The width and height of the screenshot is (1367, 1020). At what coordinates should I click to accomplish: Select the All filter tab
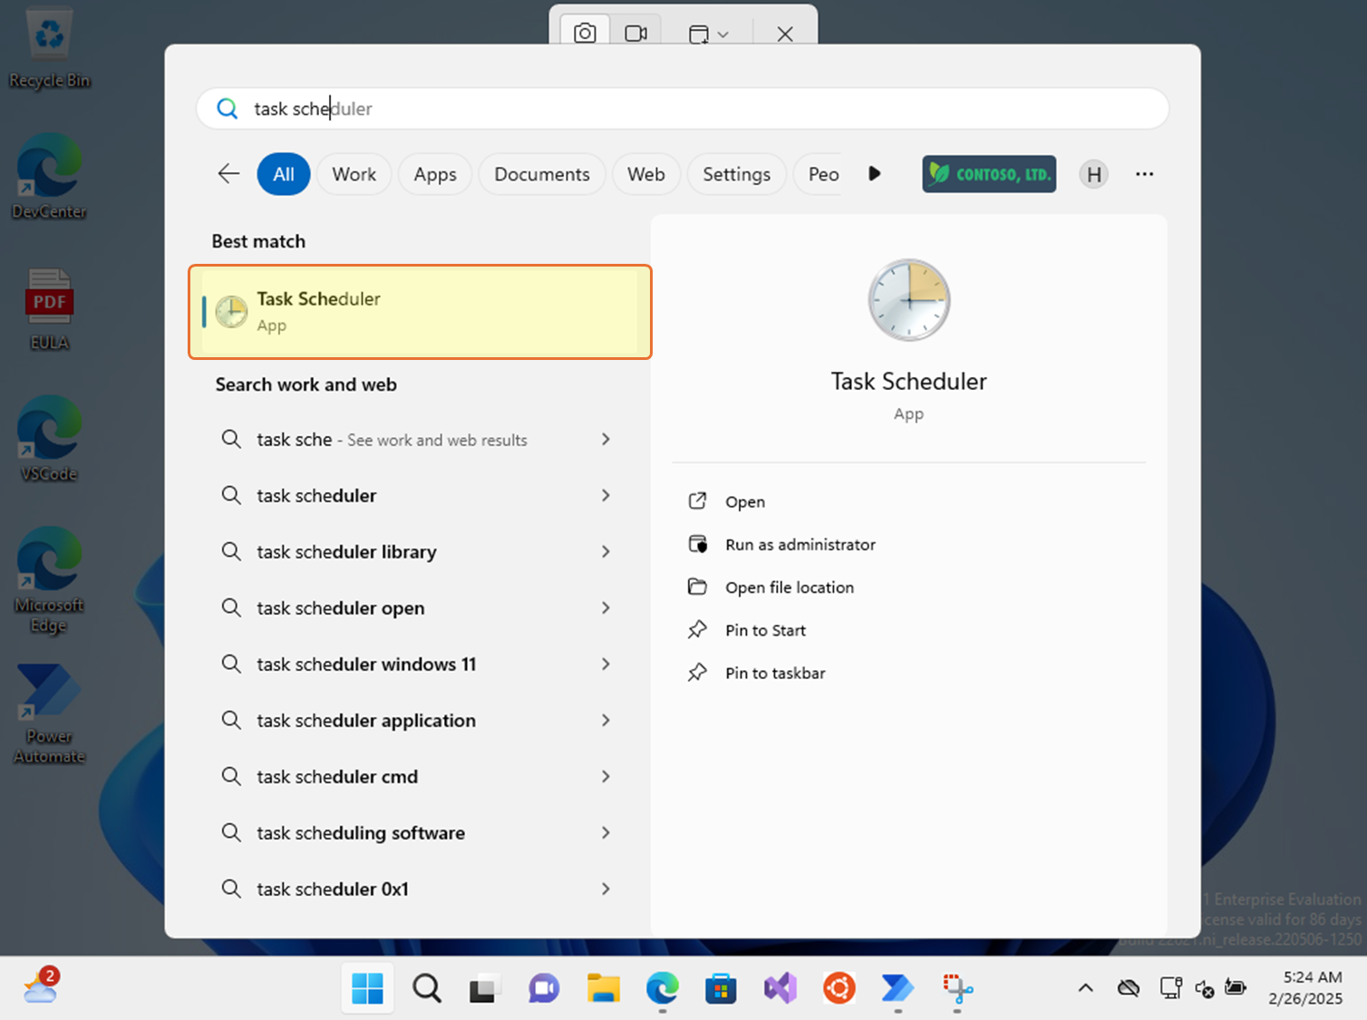284,174
